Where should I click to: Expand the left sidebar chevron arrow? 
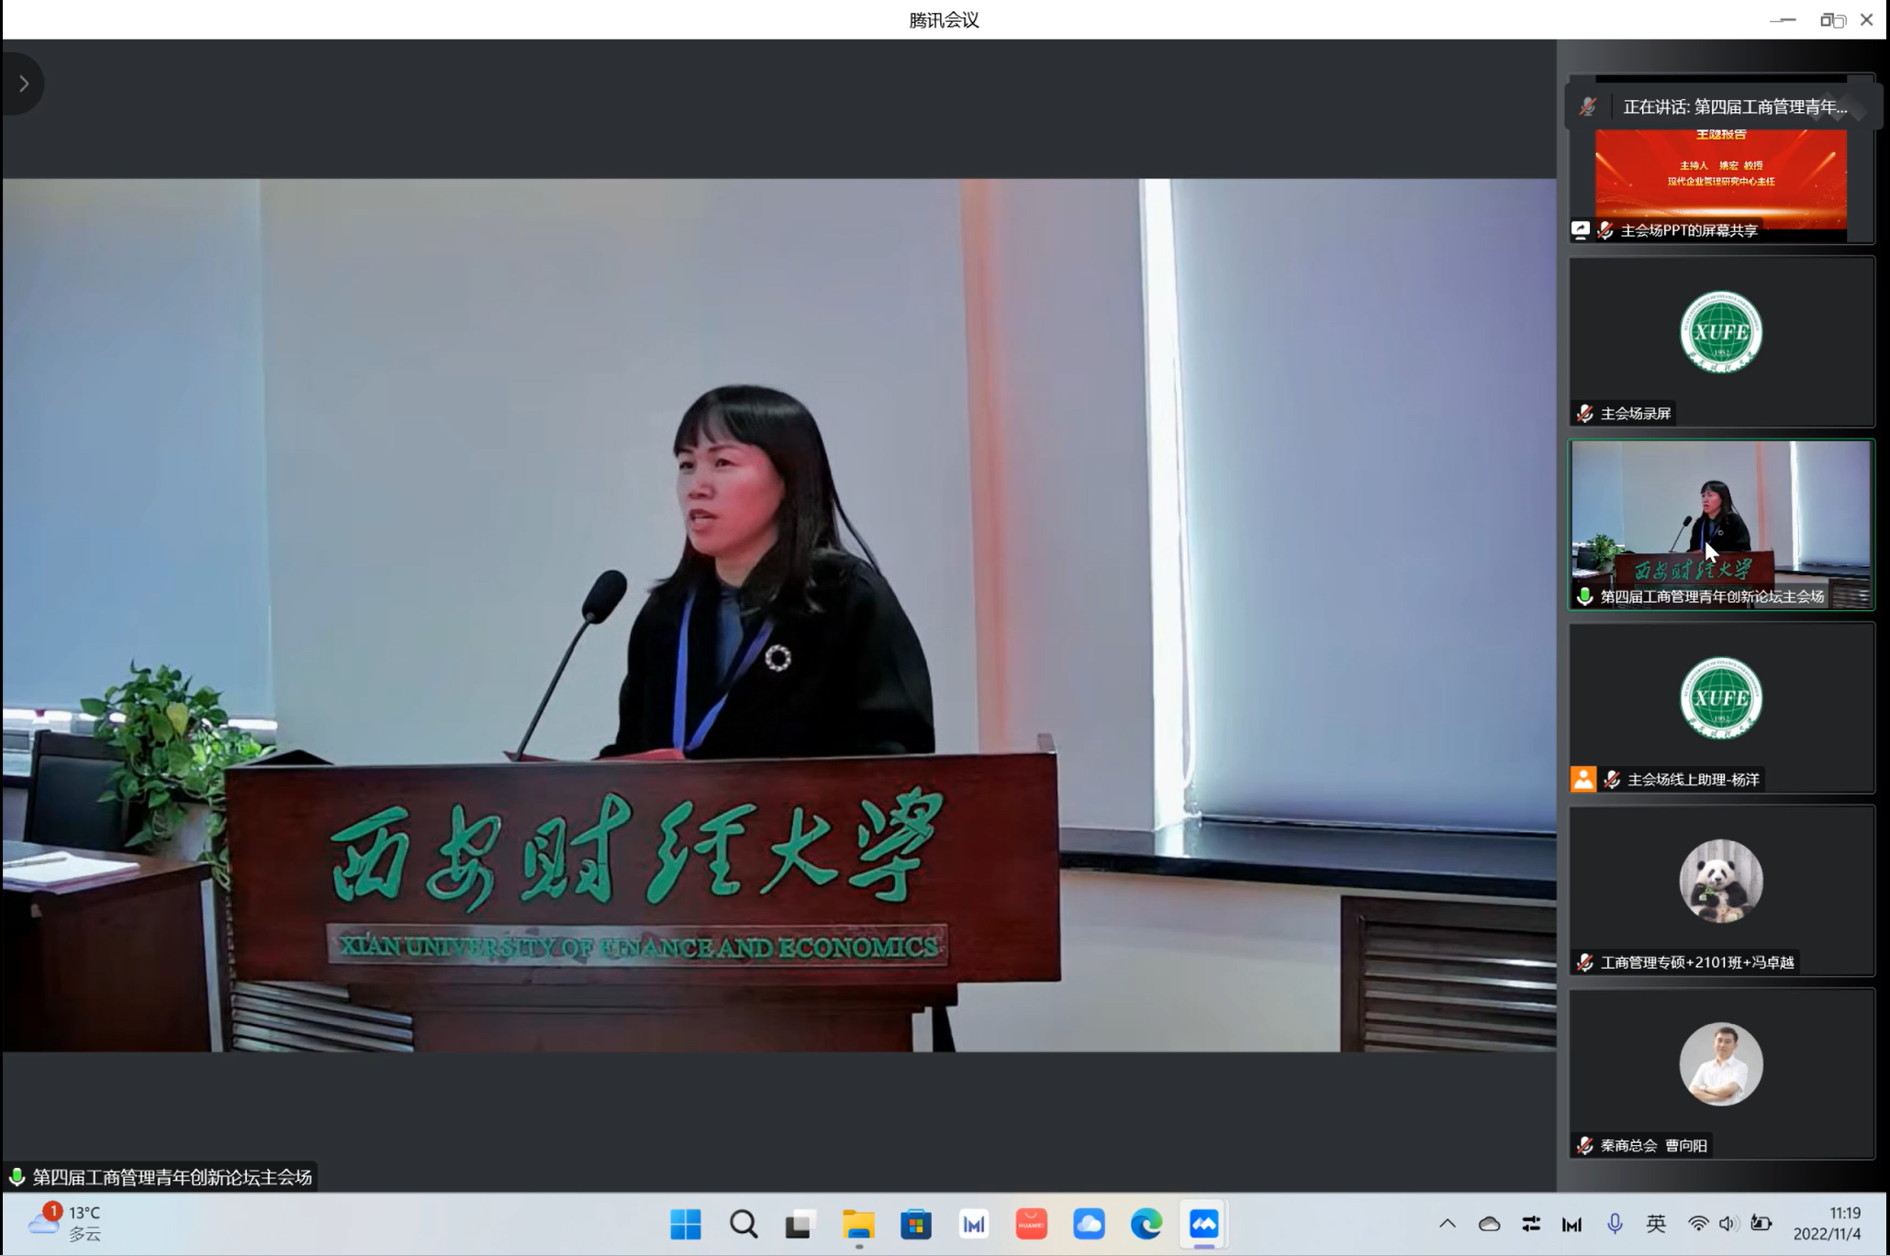pos(24,83)
